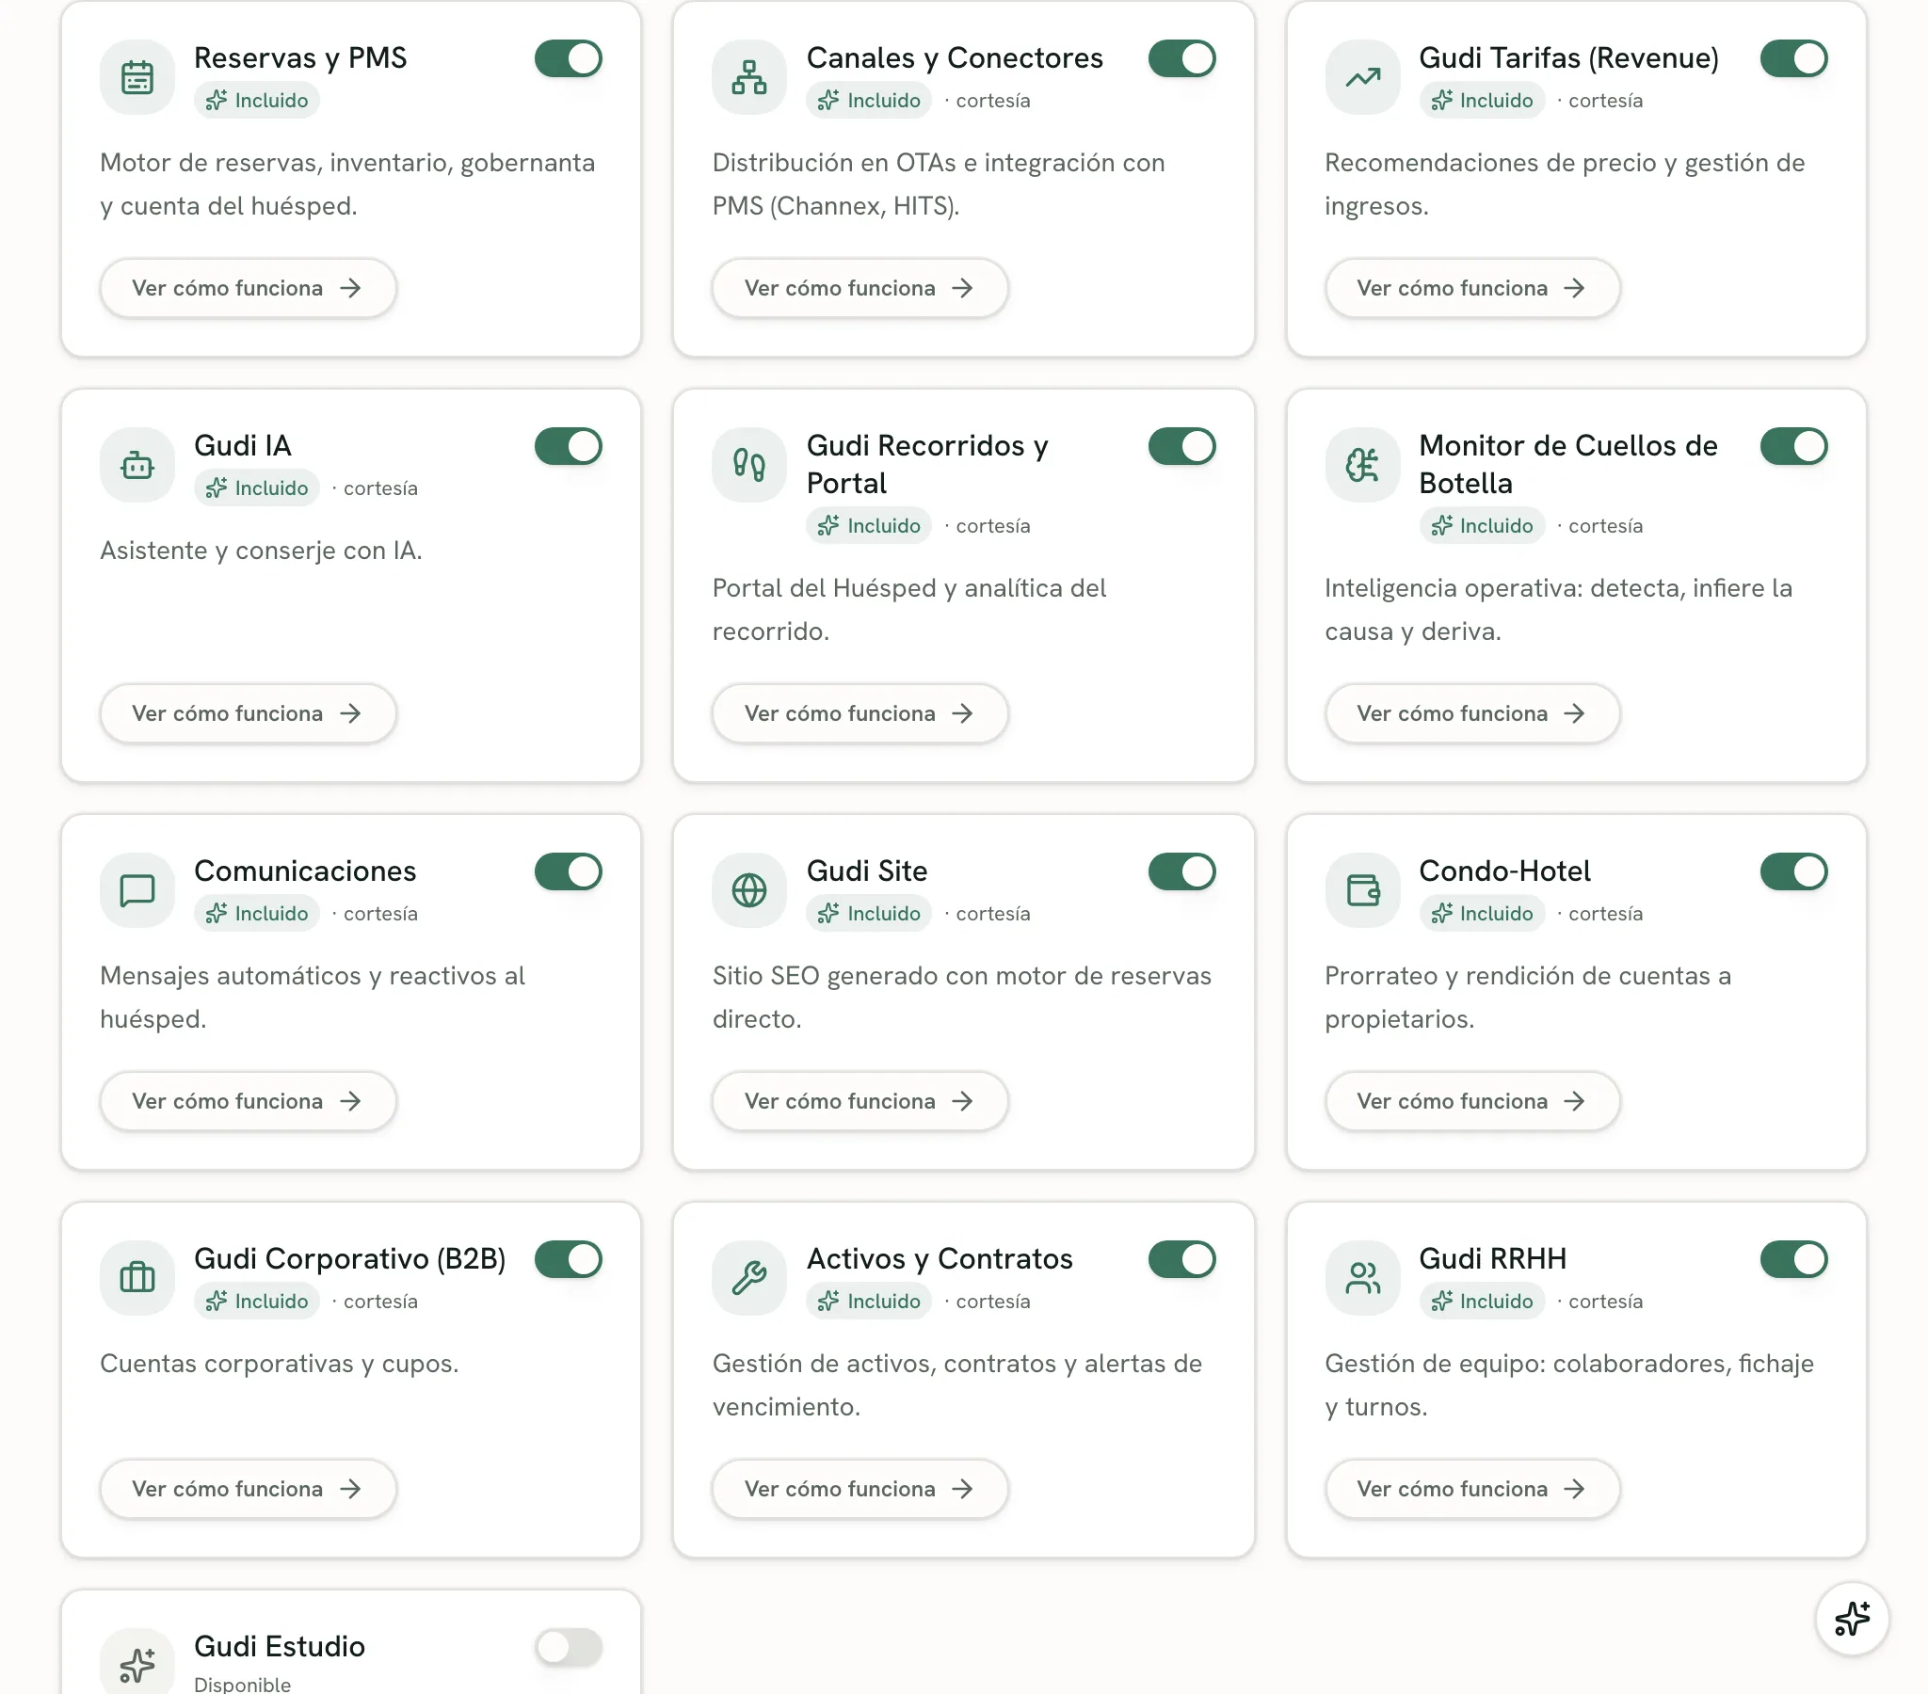1928x1694 pixels.
Task: Open Ver cómo funciona for Condo-Hotel
Action: (1472, 1101)
